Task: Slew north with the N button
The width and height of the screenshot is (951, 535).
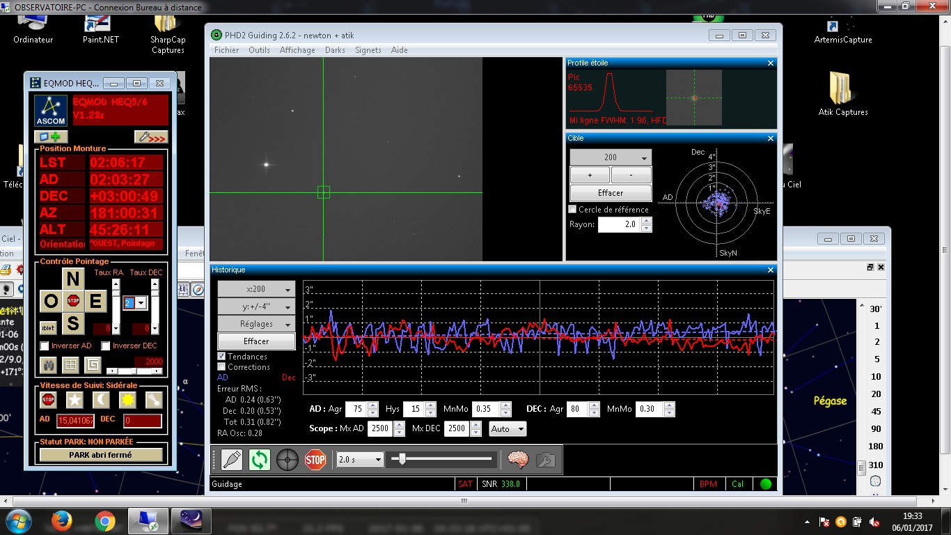Action: coord(73,279)
